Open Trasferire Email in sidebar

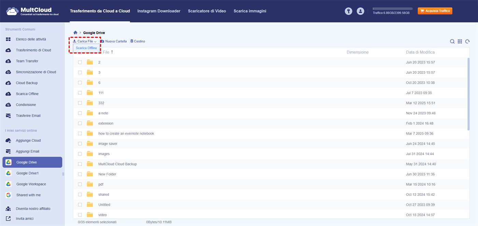pos(28,115)
